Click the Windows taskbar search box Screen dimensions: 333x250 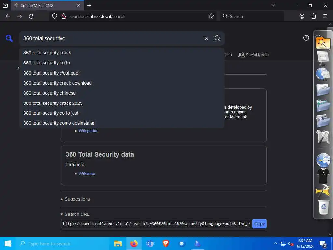tap(63, 243)
